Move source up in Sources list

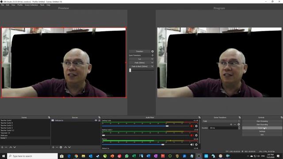pos(65,147)
